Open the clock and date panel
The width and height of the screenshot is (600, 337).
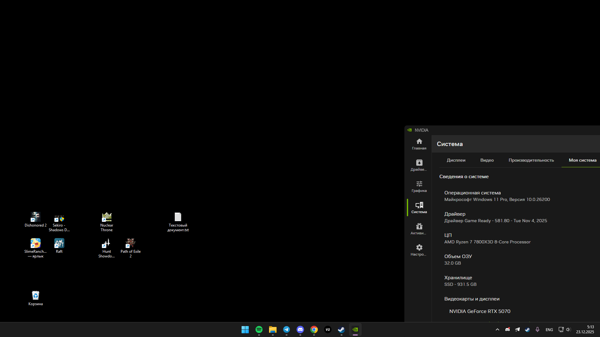tap(585, 330)
